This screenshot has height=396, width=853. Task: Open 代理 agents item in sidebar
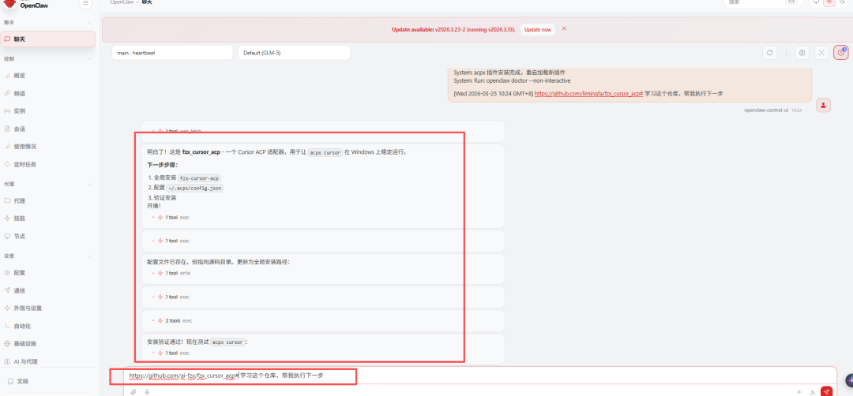(48, 200)
